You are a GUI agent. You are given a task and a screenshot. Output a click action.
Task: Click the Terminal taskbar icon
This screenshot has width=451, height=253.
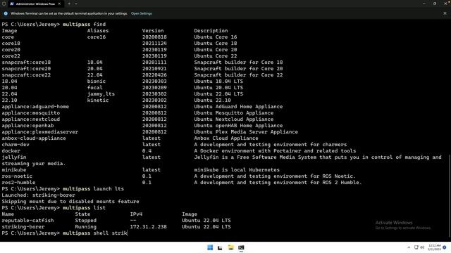tap(241, 247)
